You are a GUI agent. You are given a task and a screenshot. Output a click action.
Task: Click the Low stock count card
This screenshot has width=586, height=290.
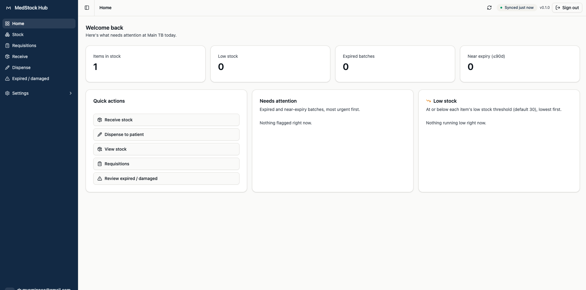270,64
